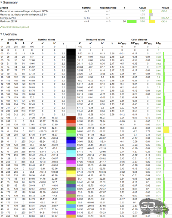Click the Average ΔE*94 criteria row
Image resolution: width=172 pixels, height=218 pixels.
[86, 18]
